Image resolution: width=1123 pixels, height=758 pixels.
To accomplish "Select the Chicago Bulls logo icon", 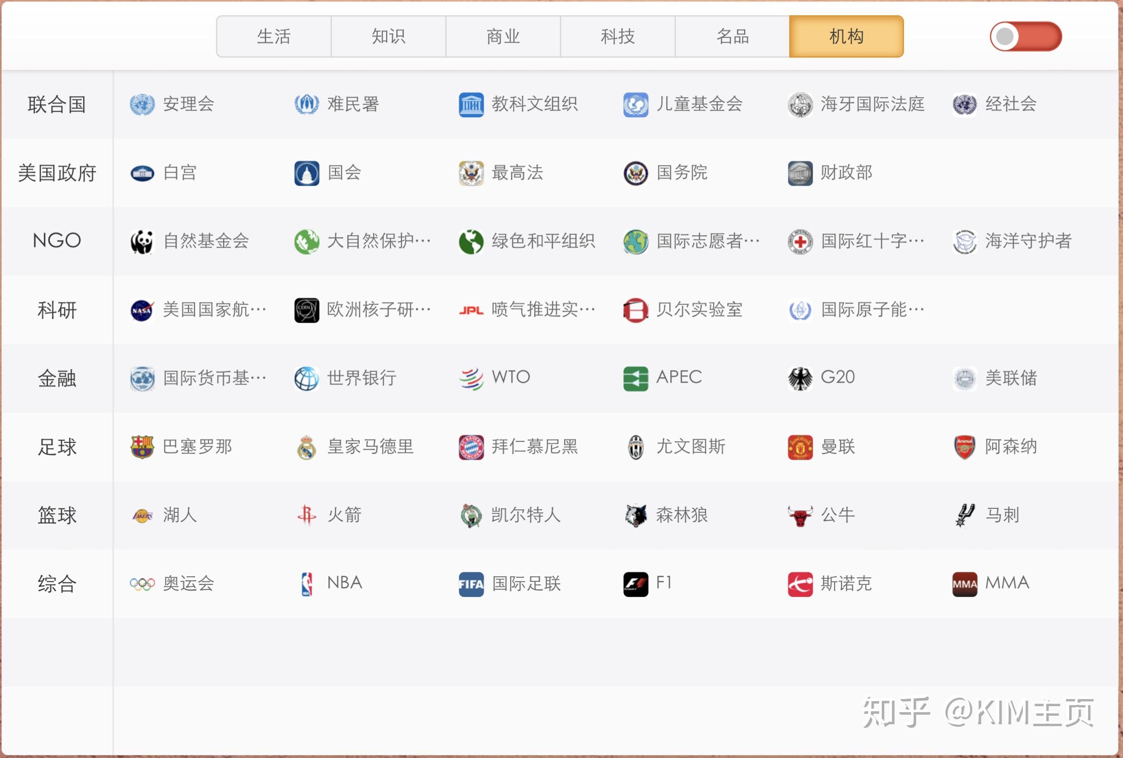I will click(801, 516).
